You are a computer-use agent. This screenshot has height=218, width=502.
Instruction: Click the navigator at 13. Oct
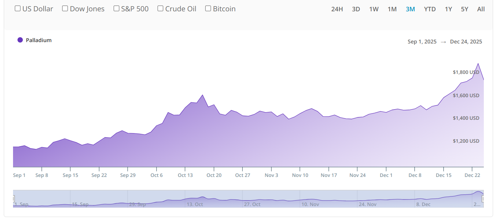pyautogui.click(x=195, y=204)
